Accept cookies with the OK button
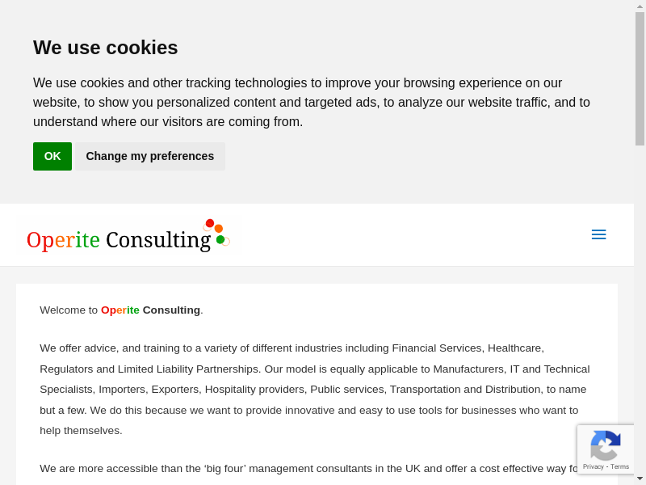Image resolution: width=646 pixels, height=485 pixels. 52,156
